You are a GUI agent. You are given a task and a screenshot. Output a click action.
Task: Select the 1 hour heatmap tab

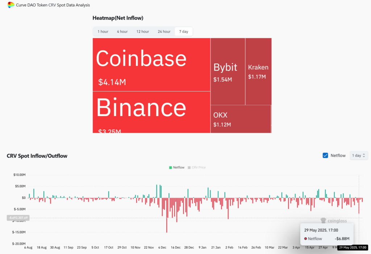point(103,31)
